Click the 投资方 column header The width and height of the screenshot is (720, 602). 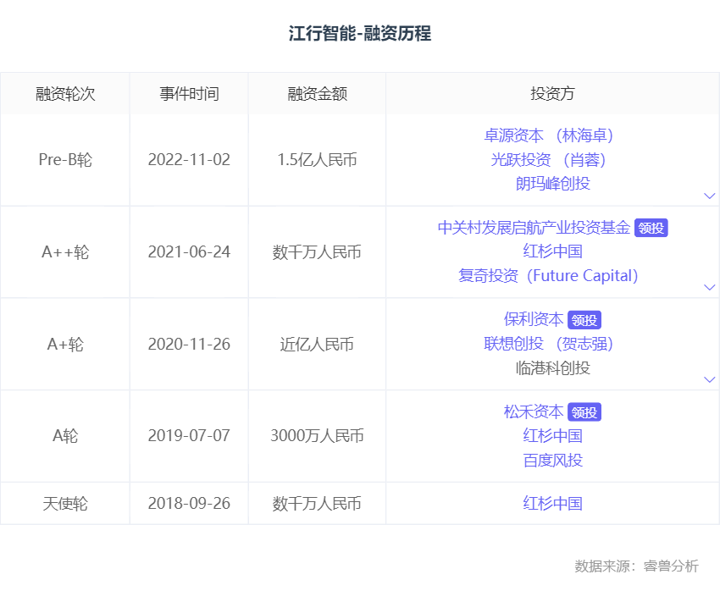(x=553, y=94)
